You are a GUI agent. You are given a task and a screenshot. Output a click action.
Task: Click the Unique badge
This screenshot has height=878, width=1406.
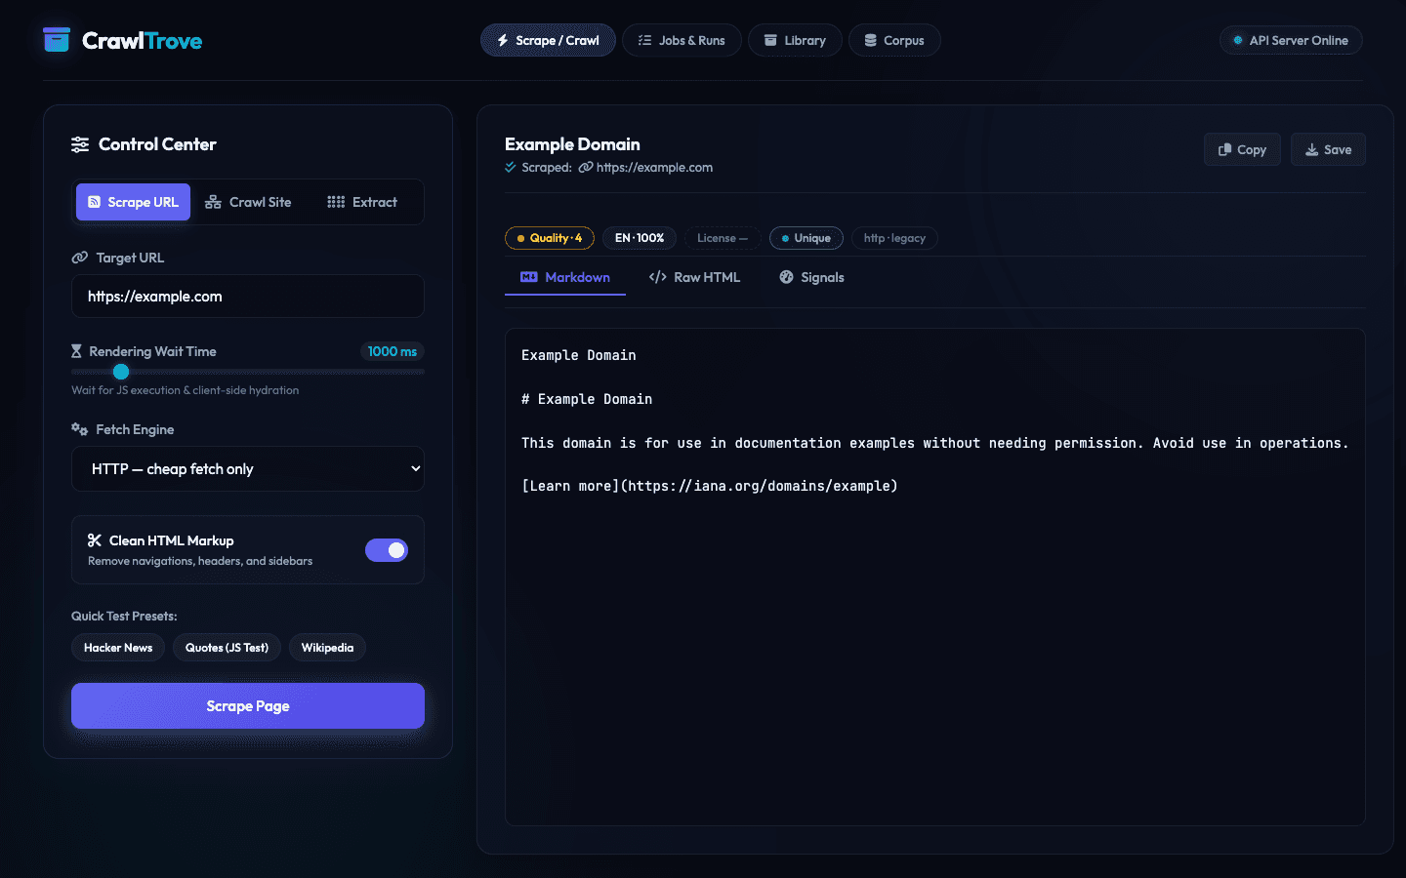tap(806, 238)
